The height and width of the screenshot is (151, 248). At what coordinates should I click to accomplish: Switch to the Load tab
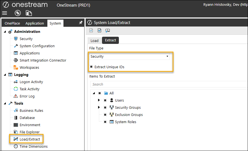pos(94,41)
